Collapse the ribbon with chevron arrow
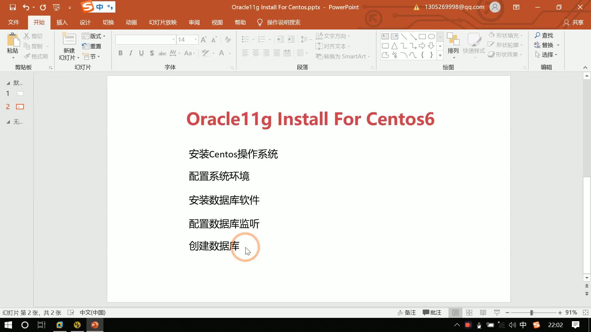Screen dimensions: 591x332 585,67
